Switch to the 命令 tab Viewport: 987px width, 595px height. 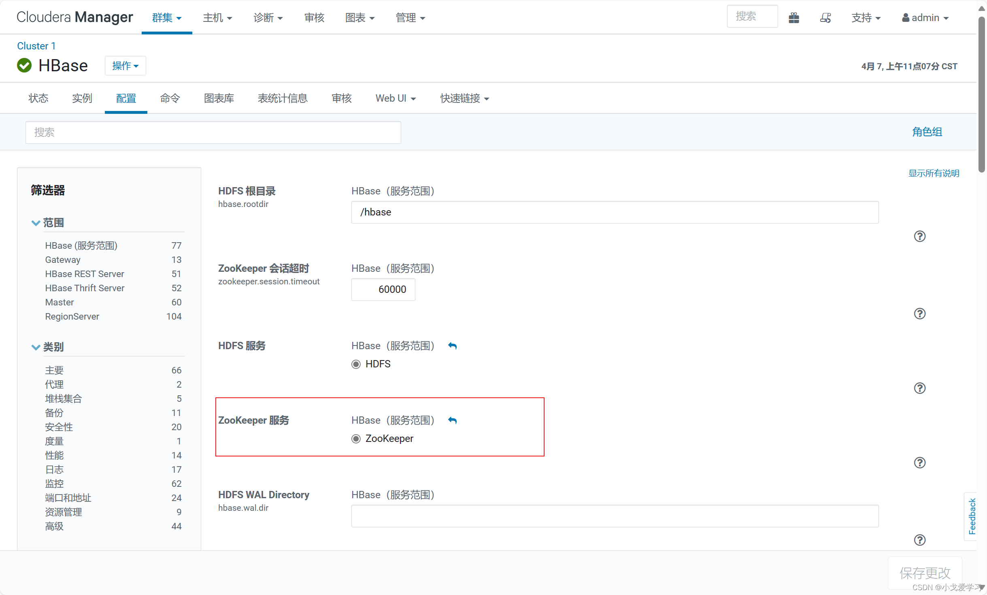[170, 98]
